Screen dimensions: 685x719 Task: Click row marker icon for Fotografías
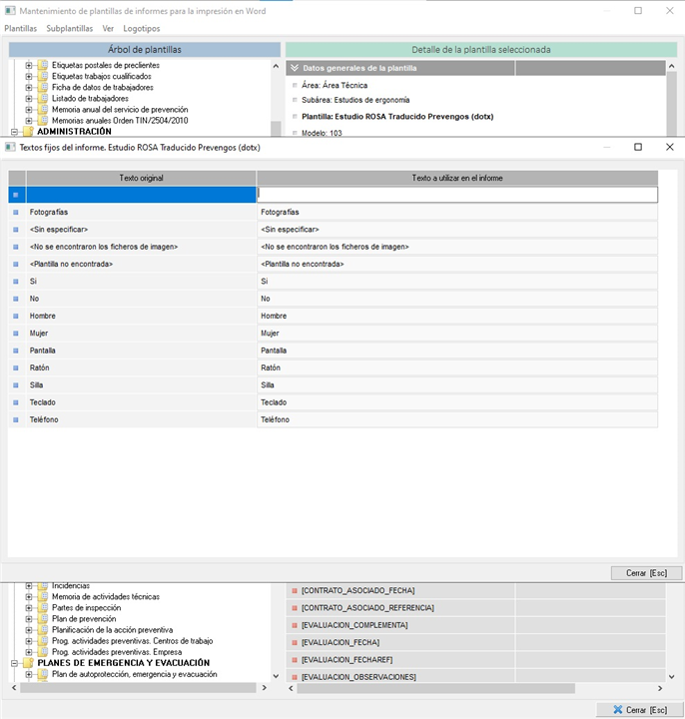(16, 213)
